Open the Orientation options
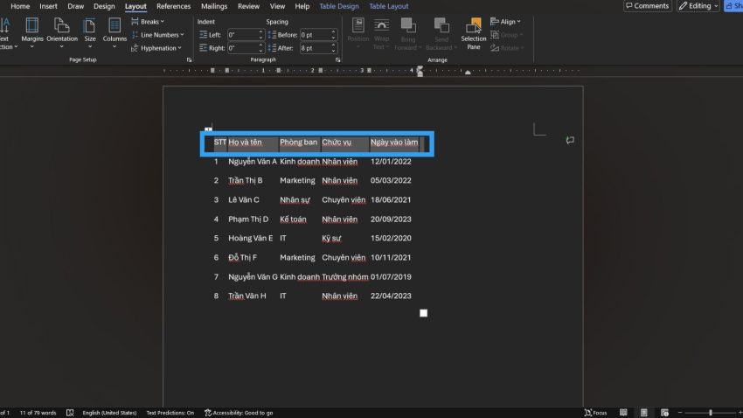743x418 pixels. pyautogui.click(x=61, y=32)
